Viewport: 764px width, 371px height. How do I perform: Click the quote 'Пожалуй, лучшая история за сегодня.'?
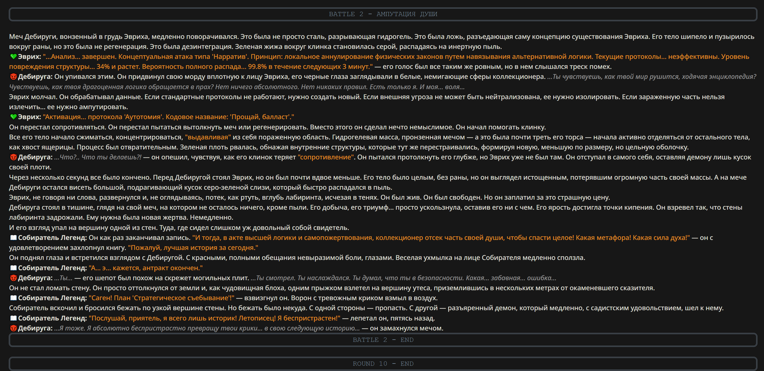pos(193,247)
